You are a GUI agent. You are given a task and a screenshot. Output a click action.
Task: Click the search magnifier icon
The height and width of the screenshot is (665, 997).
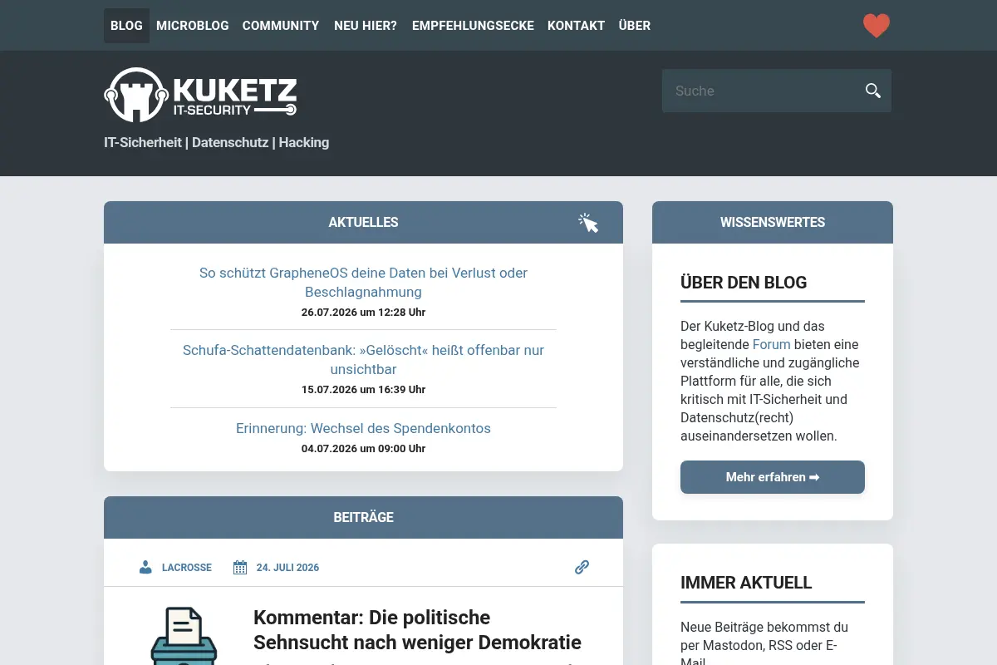click(872, 91)
